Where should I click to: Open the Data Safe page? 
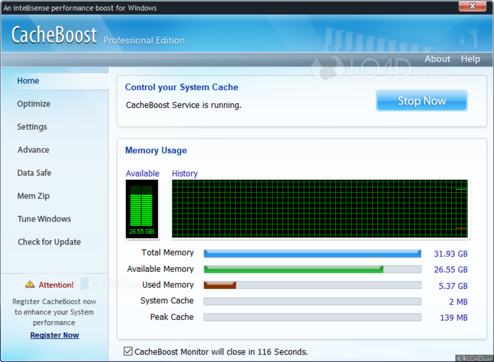(x=34, y=173)
